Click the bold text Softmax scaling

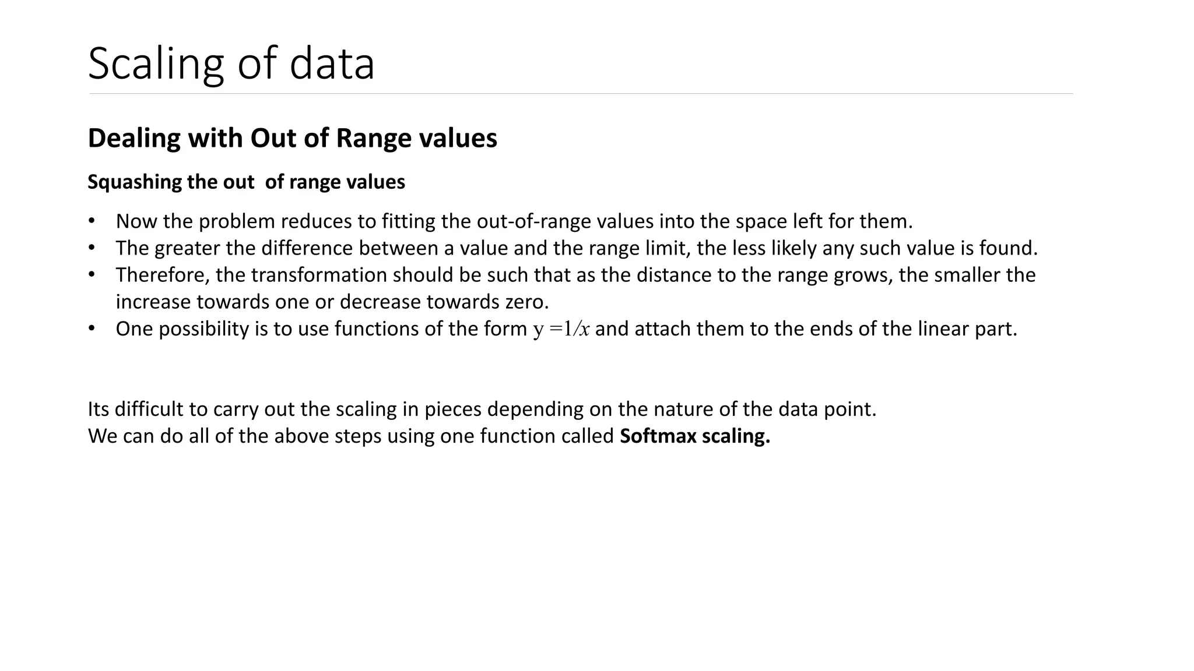point(695,436)
